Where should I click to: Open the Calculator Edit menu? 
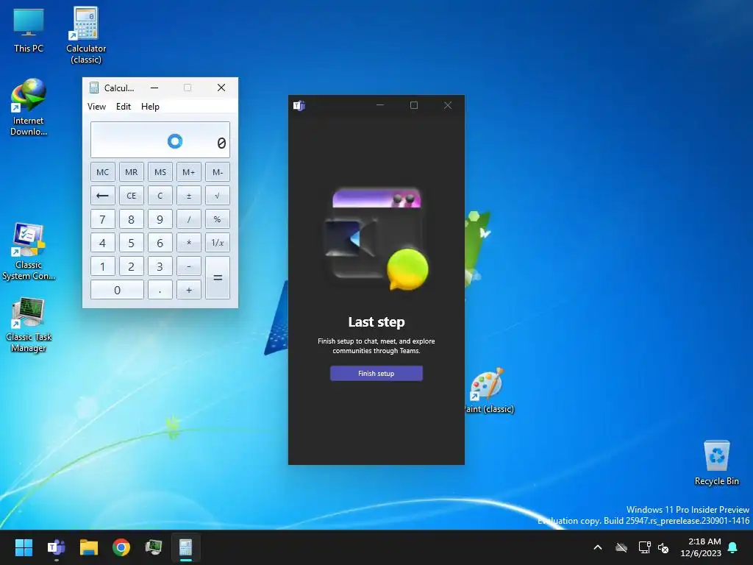[x=124, y=107]
